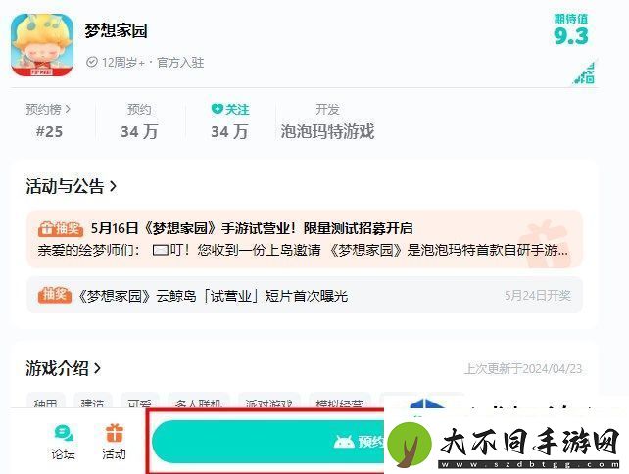Viewport: 629px width, 474px height.
Task: Open the 梦想家园 game app icon
Action: coord(42,45)
